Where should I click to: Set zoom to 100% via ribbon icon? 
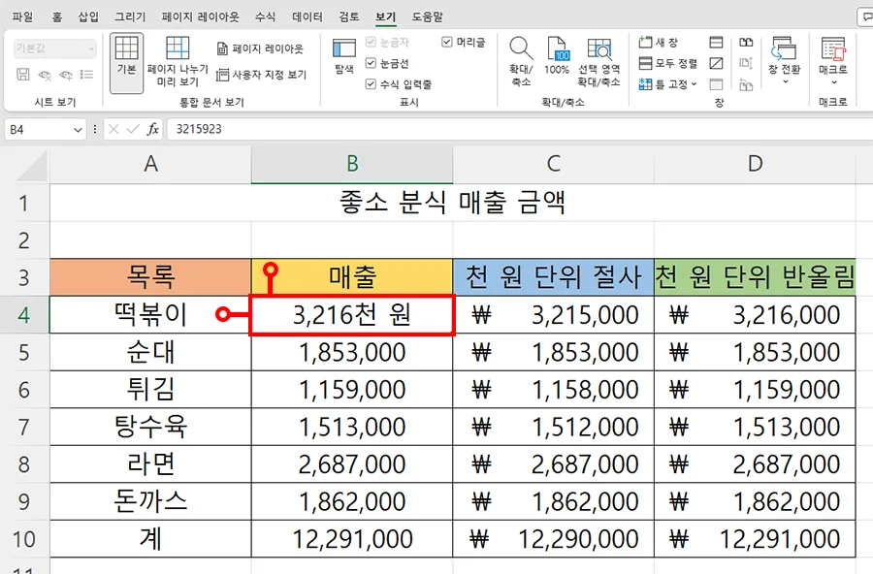tap(558, 58)
